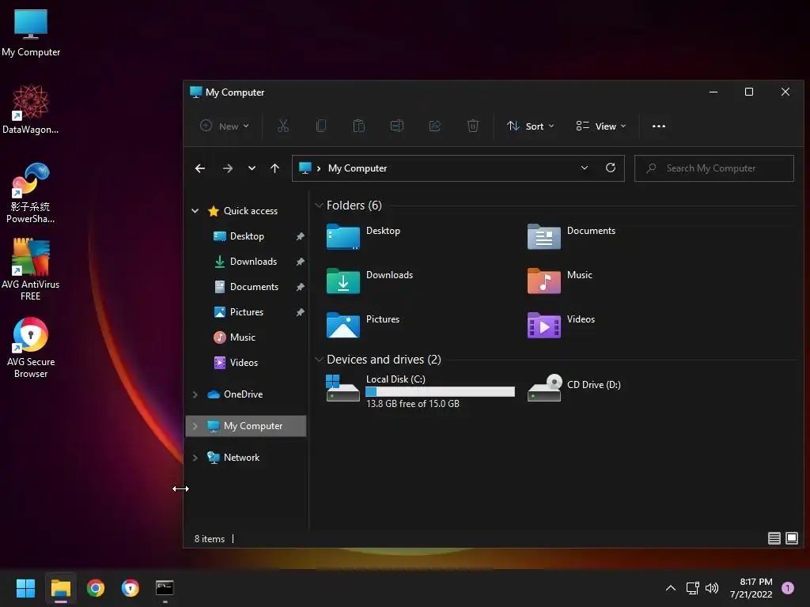Click the 8:17 PM clock
The height and width of the screenshot is (607, 810).
(755, 582)
